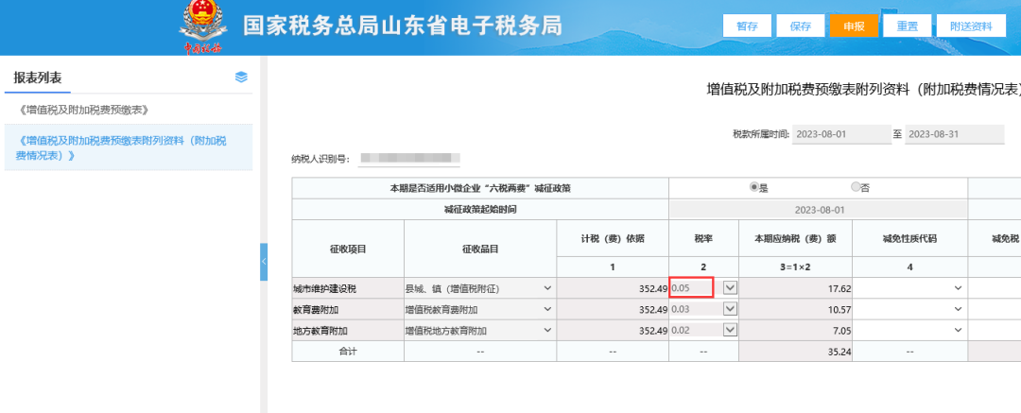Click the 保存 button

801,26
